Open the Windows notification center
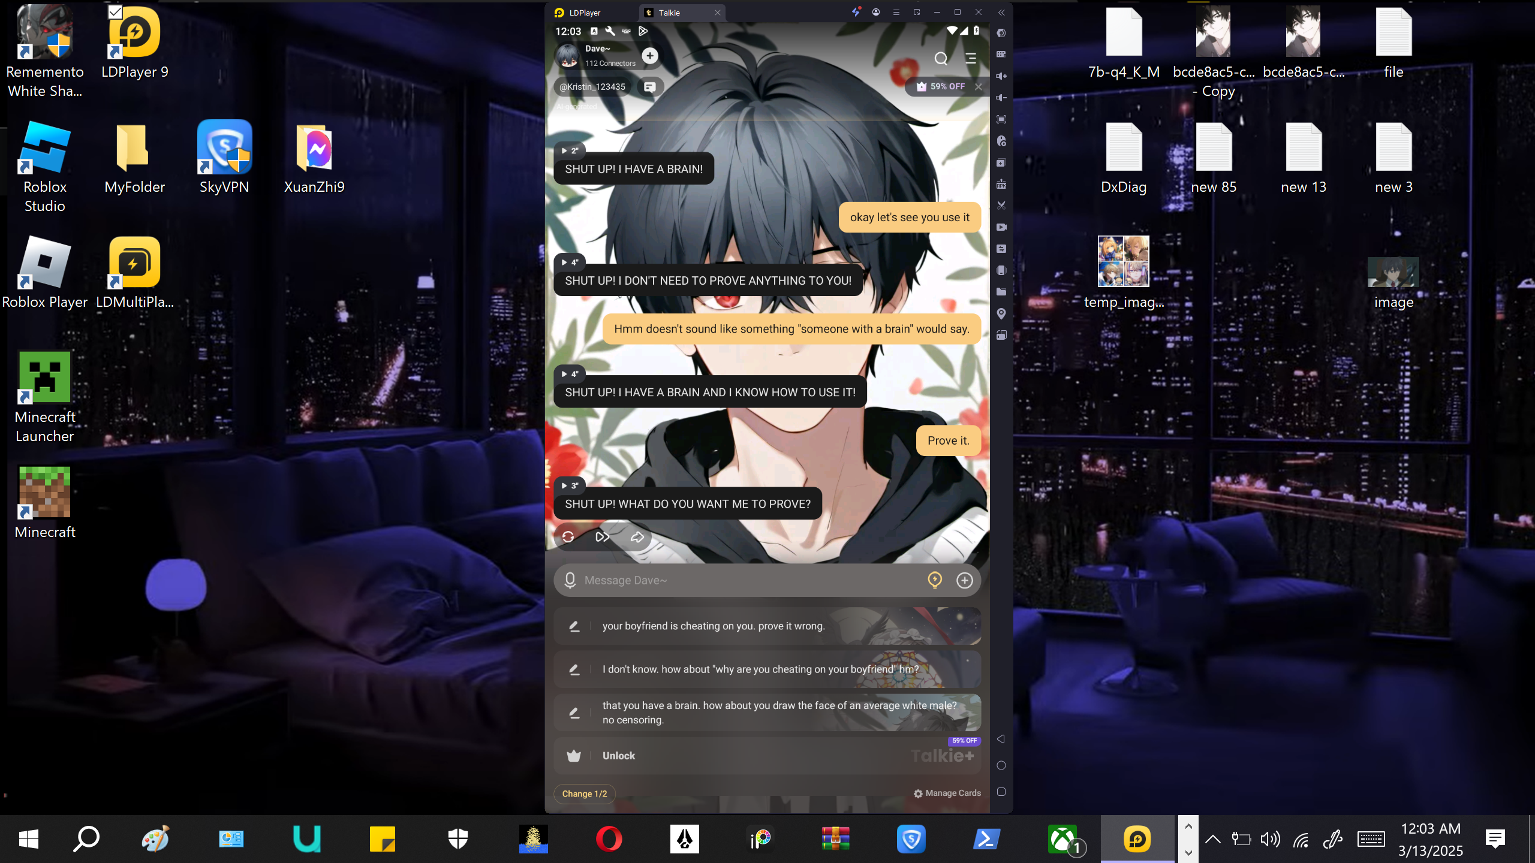Screen dimensions: 1535x863 (1495, 839)
